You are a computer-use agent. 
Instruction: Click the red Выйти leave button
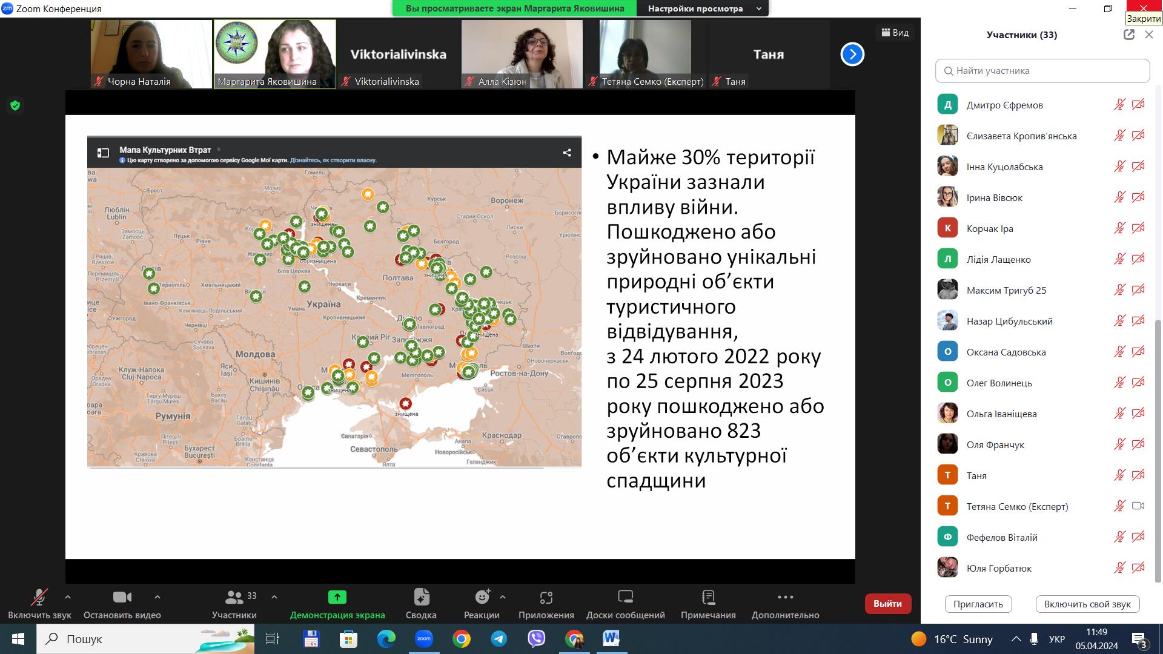pos(887,604)
